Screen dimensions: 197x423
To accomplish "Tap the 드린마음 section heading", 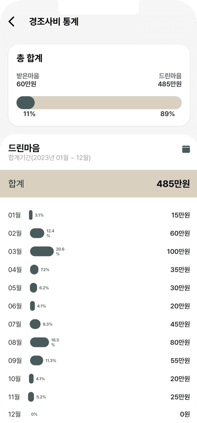I will point(24,148).
